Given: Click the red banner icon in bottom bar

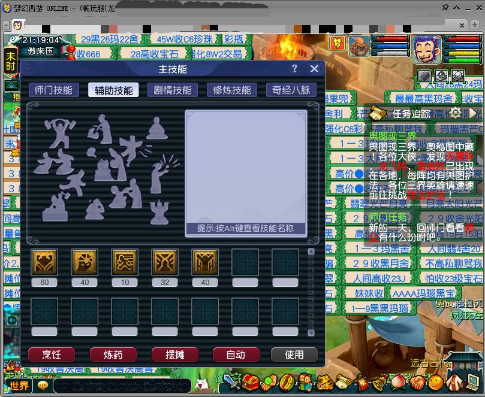Looking at the screenshot, I should 362,383.
